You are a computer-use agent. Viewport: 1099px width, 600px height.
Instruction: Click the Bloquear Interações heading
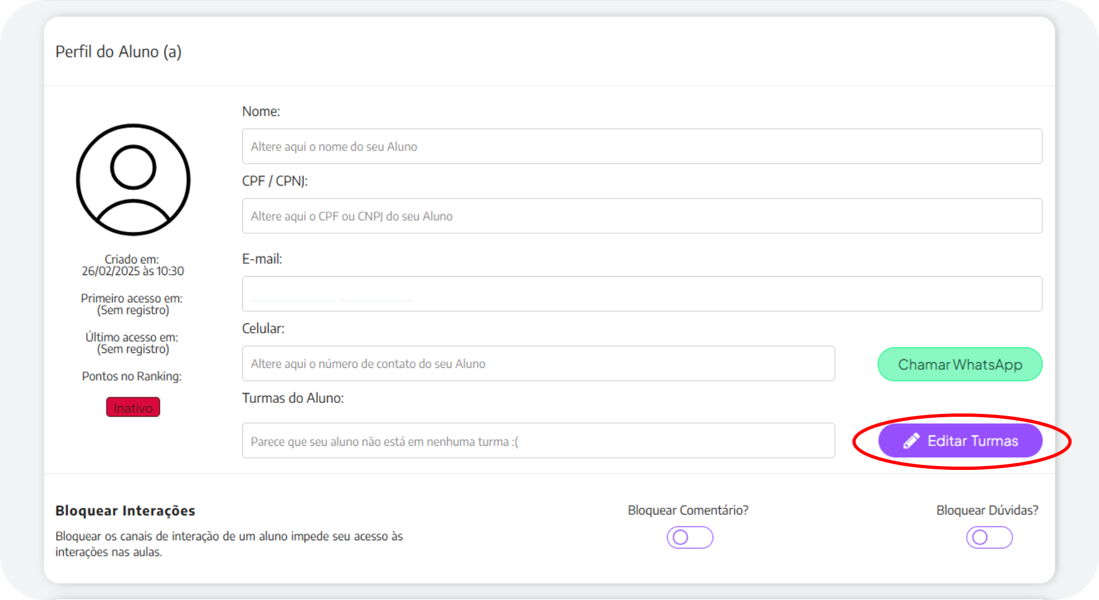pos(125,511)
